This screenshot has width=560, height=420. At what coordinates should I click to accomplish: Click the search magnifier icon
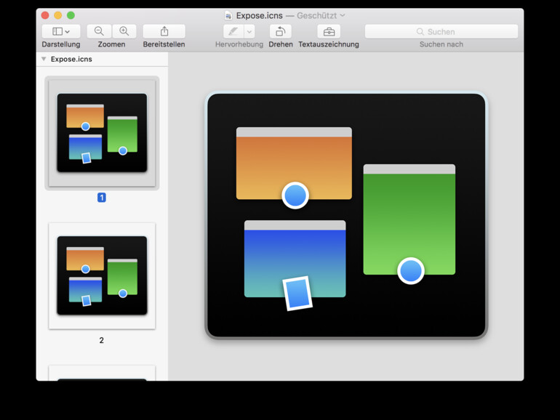(420, 32)
